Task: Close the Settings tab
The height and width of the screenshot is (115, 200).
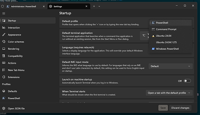Action: click(86, 6)
